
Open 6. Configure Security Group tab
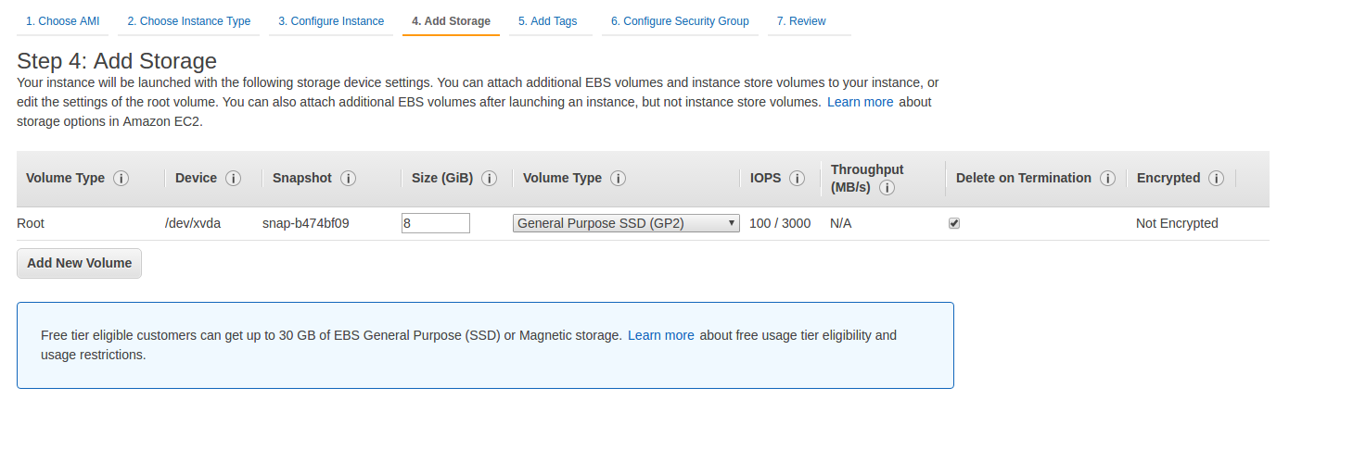(x=680, y=21)
